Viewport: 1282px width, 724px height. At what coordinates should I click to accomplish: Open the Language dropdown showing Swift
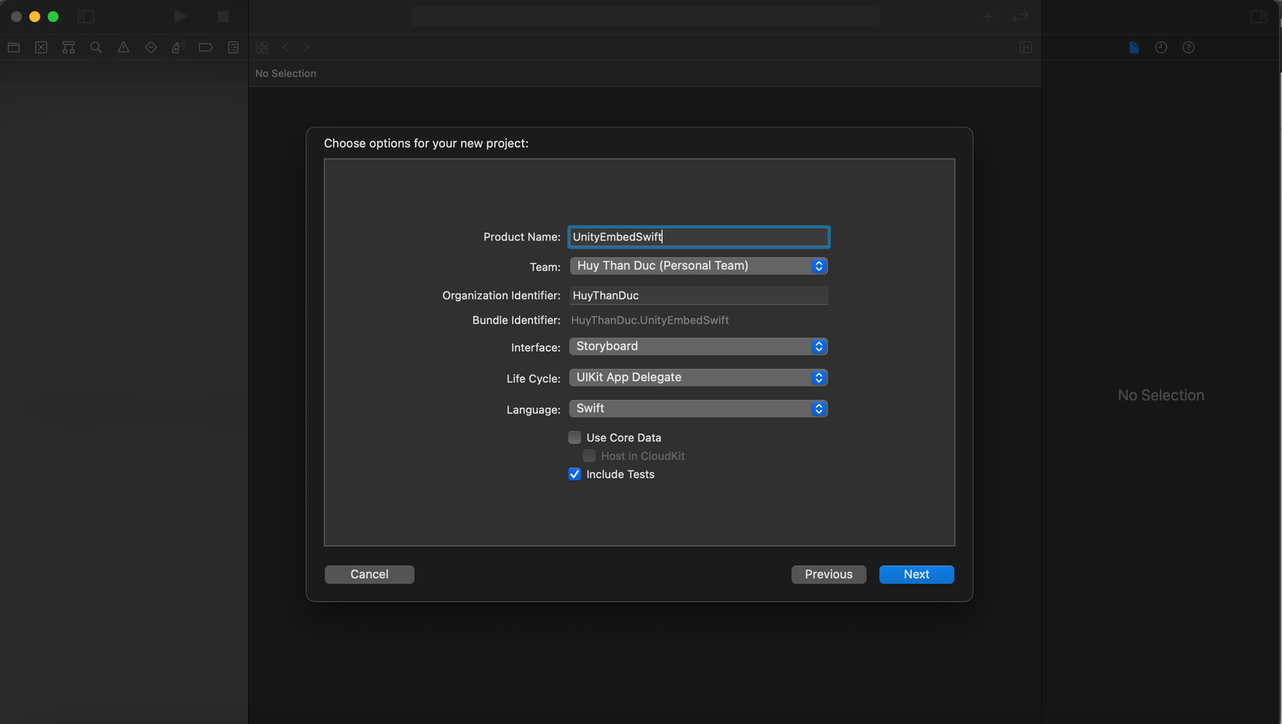pyautogui.click(x=698, y=409)
